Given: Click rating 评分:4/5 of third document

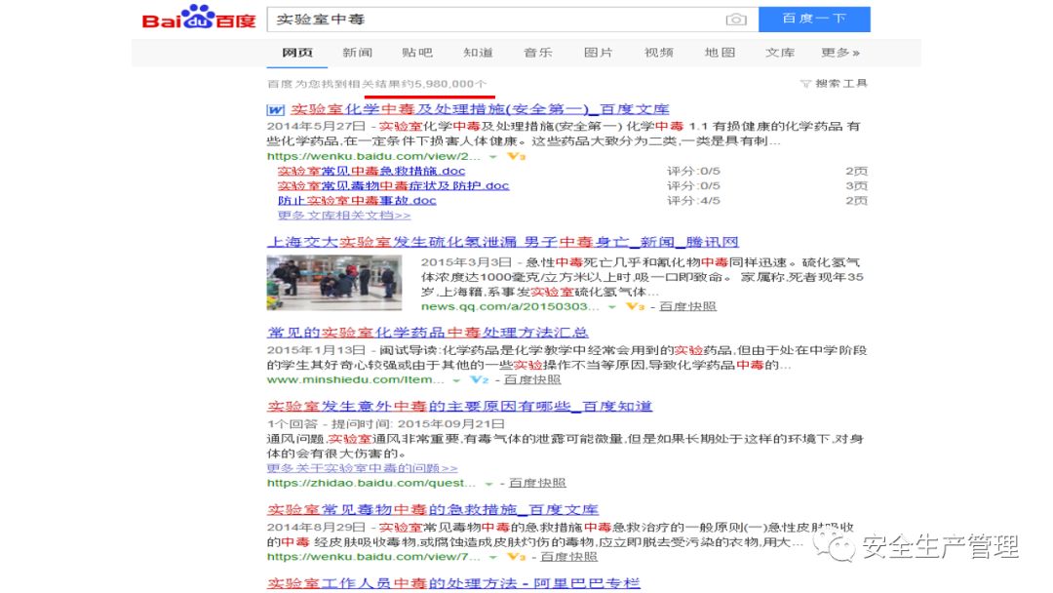Looking at the screenshot, I should point(693,201).
